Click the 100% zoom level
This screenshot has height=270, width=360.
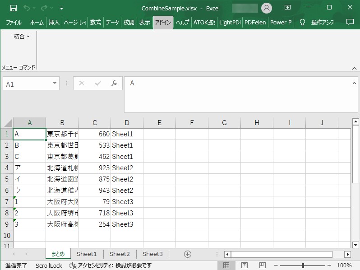tap(344, 265)
